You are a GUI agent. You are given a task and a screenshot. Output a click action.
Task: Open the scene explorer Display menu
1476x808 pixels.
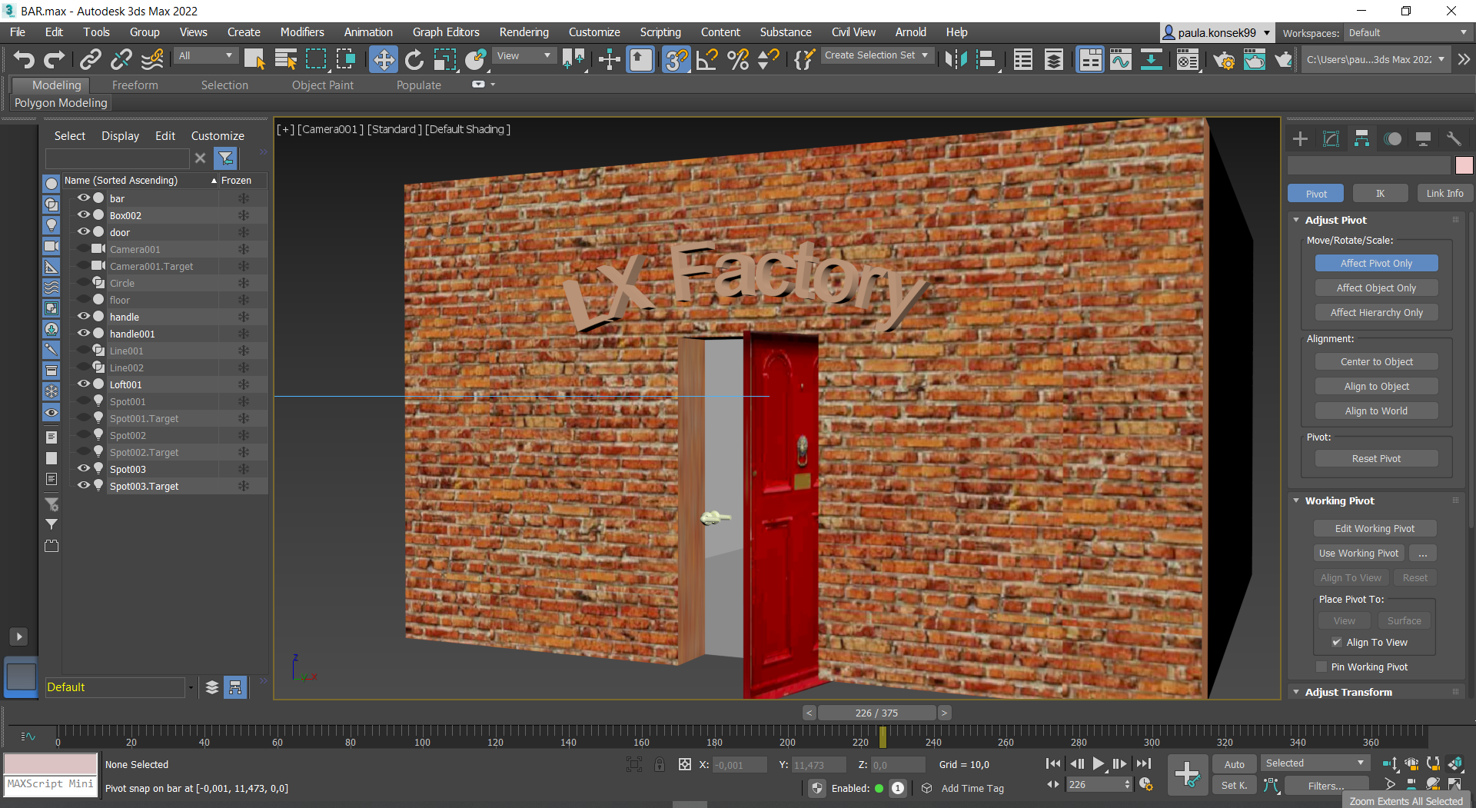tap(120, 135)
